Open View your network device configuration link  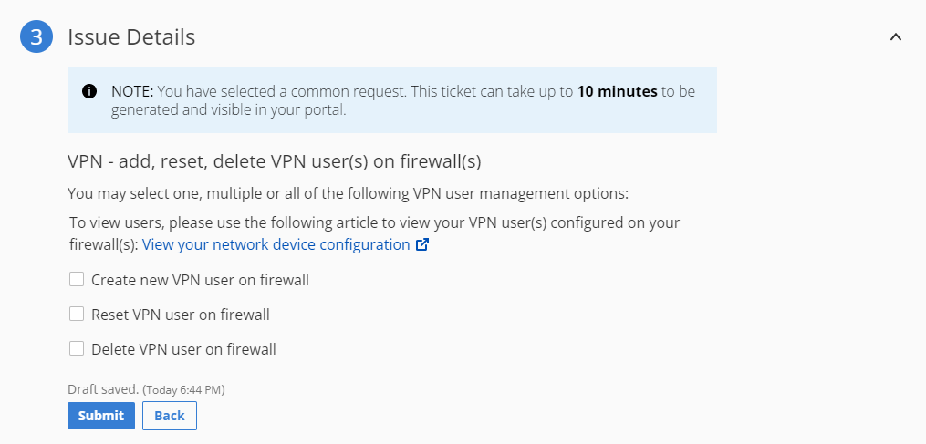pyautogui.click(x=276, y=244)
